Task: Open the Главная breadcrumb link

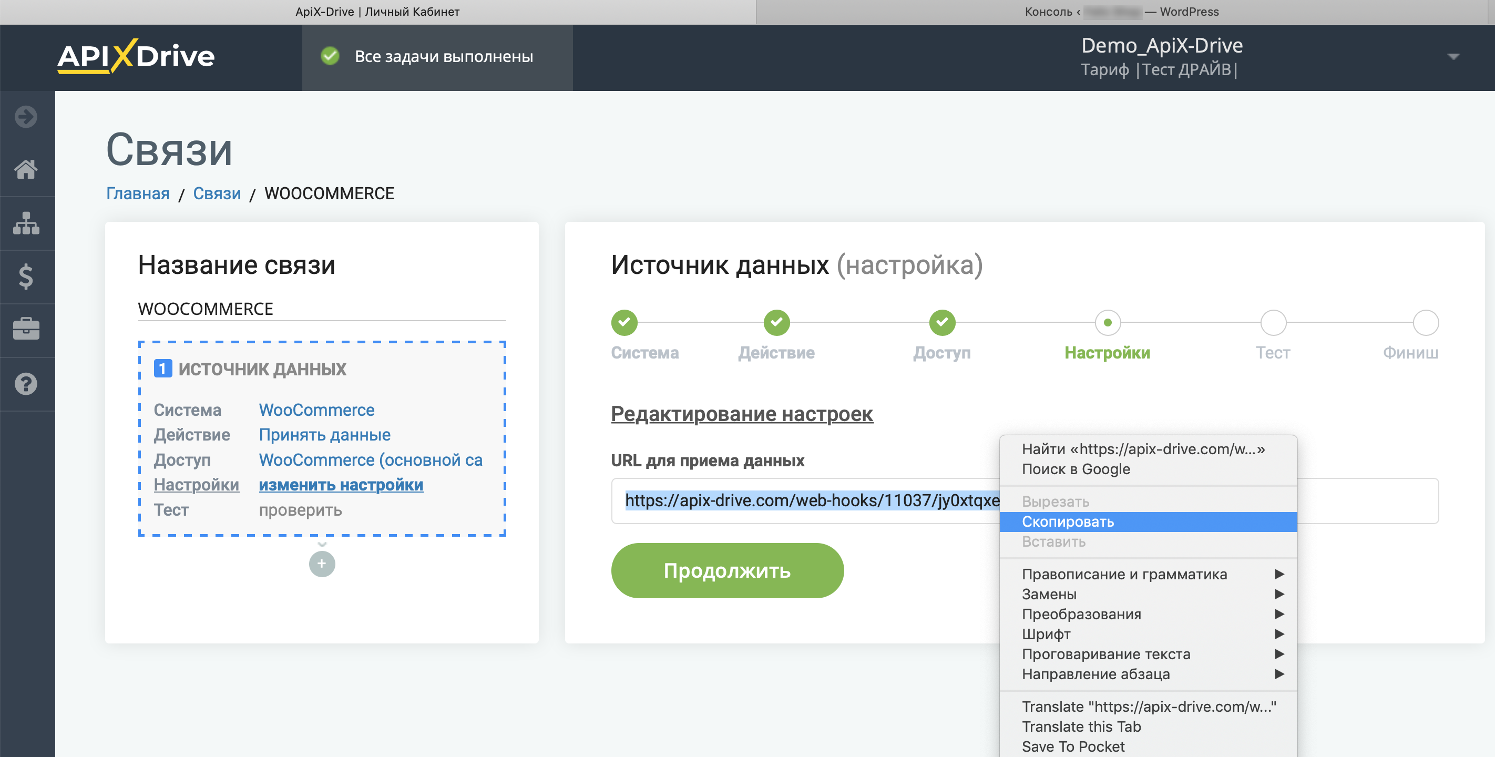Action: pos(138,193)
